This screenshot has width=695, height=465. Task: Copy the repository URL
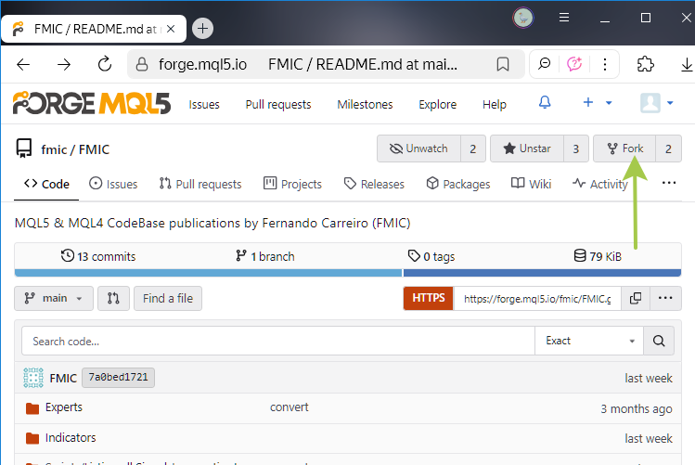click(x=636, y=298)
